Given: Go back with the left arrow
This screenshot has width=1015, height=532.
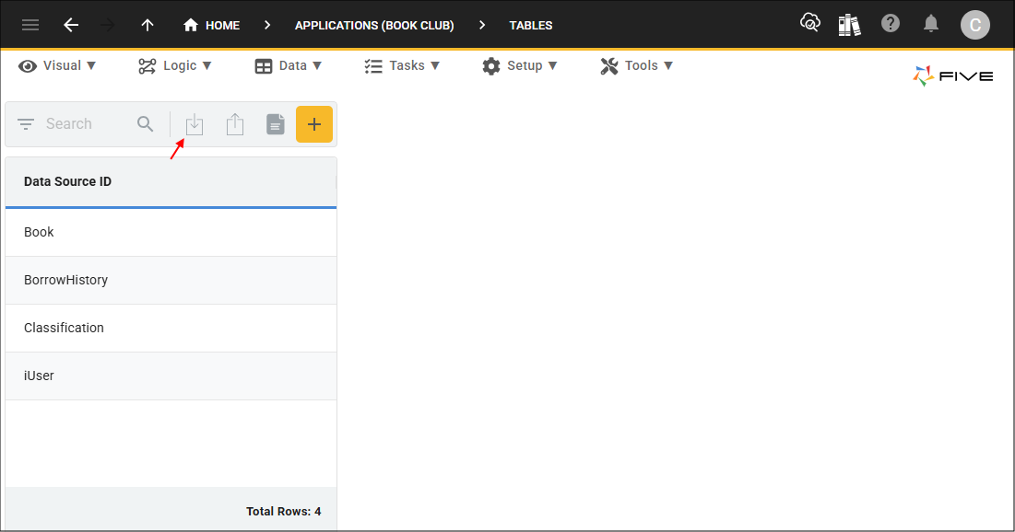Looking at the screenshot, I should 71,25.
